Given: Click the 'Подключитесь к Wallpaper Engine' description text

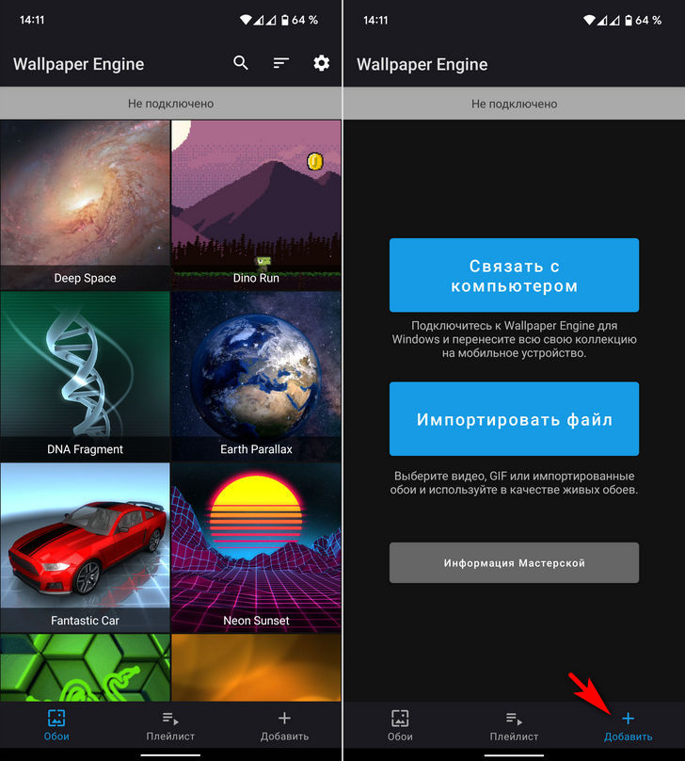Looking at the screenshot, I should 514,339.
